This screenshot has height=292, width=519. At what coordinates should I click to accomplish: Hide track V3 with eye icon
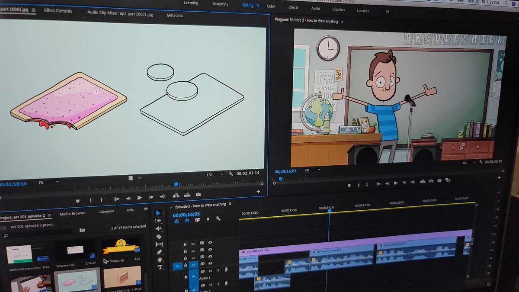tap(211, 250)
